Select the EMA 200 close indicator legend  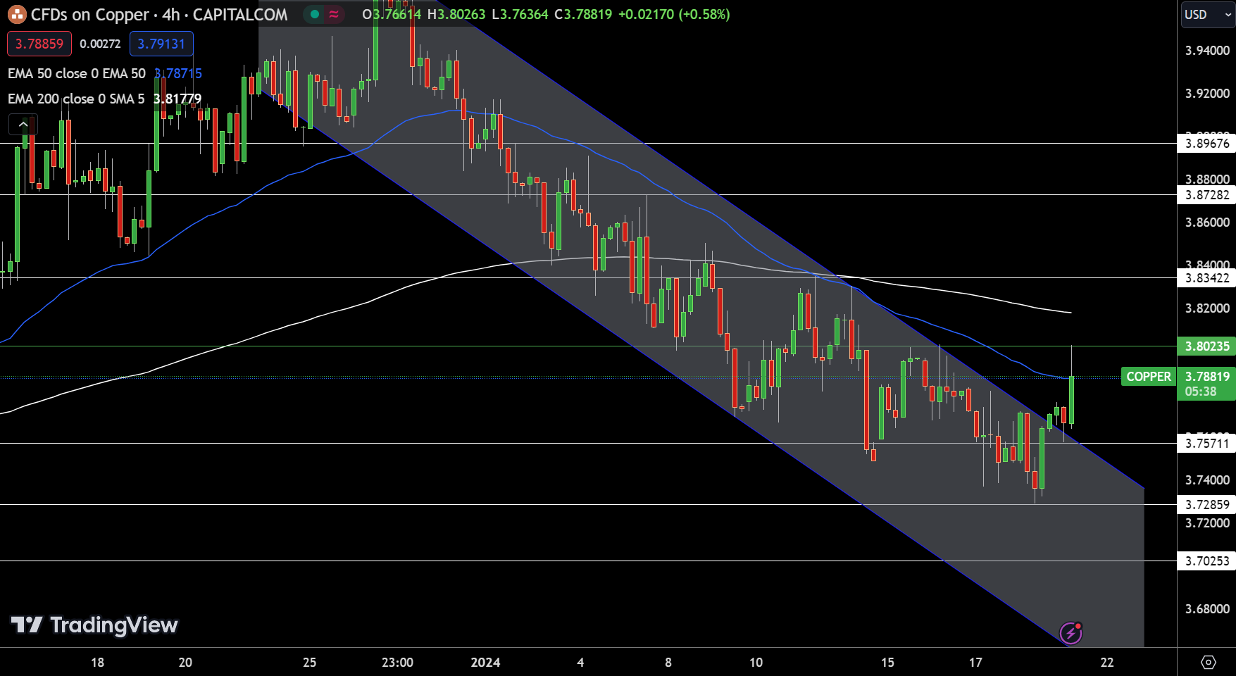click(76, 99)
